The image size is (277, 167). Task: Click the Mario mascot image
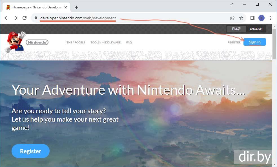pyautogui.click(x=15, y=42)
